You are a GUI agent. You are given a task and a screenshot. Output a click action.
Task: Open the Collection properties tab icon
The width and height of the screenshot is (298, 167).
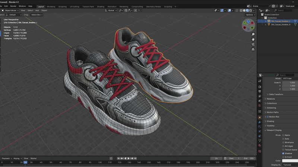260,112
